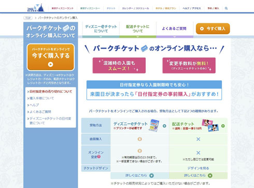Expand 詳しくはこちら under ディズニーeチケット column

point(139,176)
